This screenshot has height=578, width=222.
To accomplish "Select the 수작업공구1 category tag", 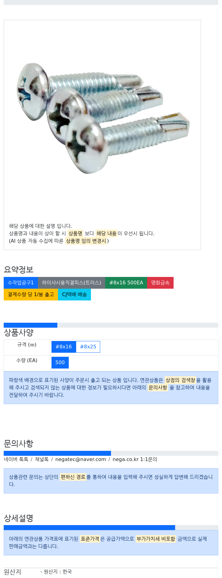I will [x=21, y=283].
